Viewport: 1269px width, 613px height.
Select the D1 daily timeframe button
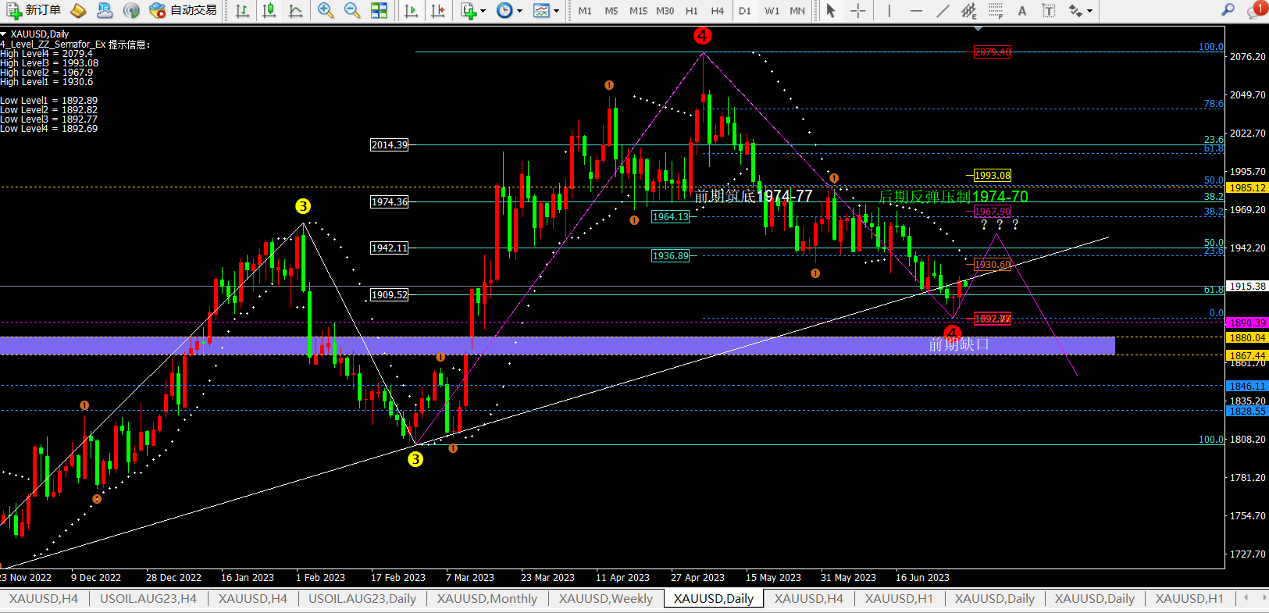pyautogui.click(x=745, y=10)
